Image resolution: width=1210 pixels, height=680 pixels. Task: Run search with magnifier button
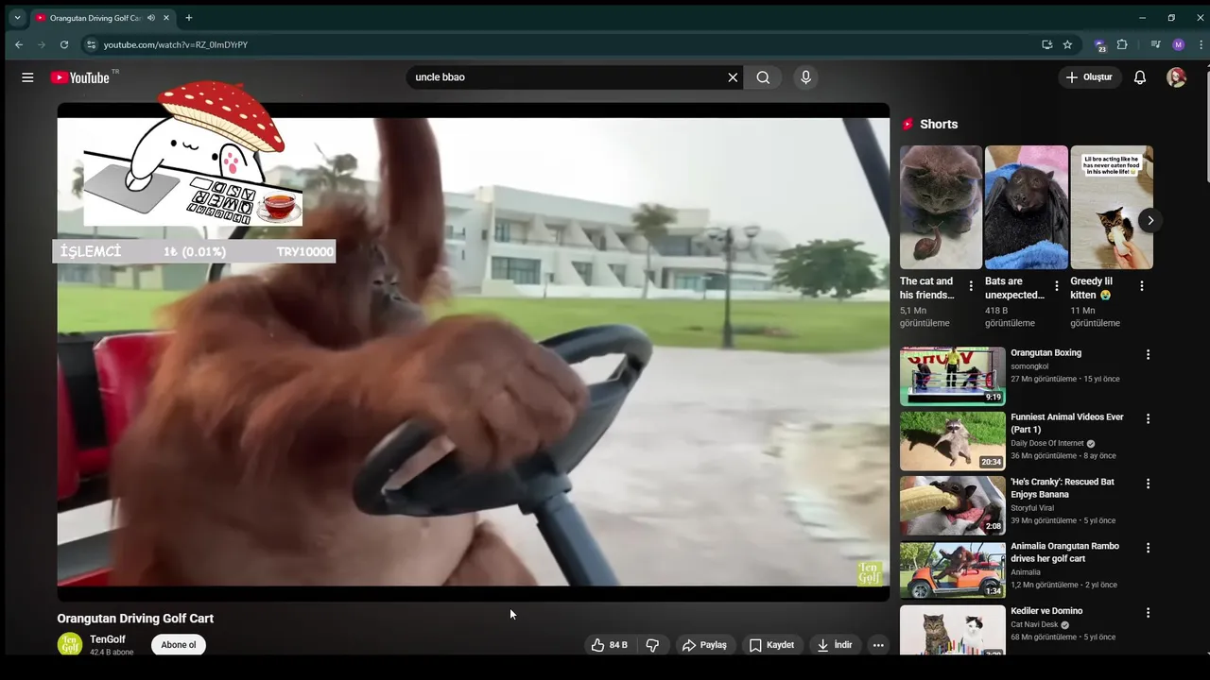tap(763, 77)
